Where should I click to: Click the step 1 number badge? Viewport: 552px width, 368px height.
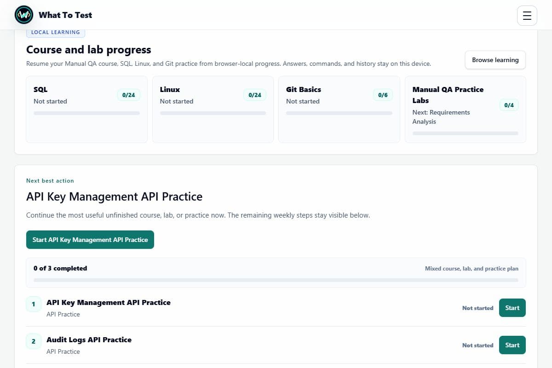click(x=34, y=304)
